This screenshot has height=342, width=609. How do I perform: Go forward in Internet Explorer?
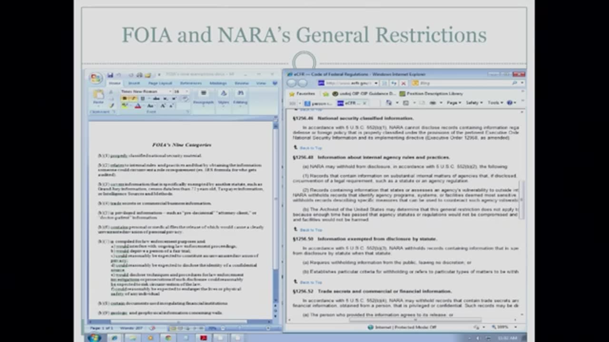303,83
